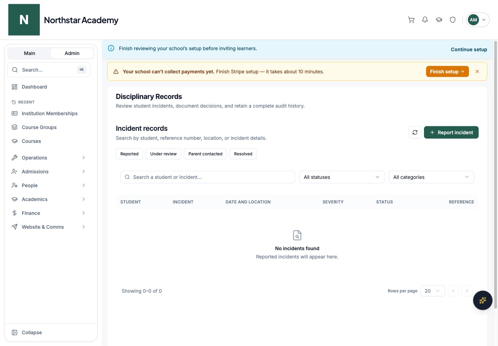Expand the Finance section
498x346 pixels.
point(49,213)
